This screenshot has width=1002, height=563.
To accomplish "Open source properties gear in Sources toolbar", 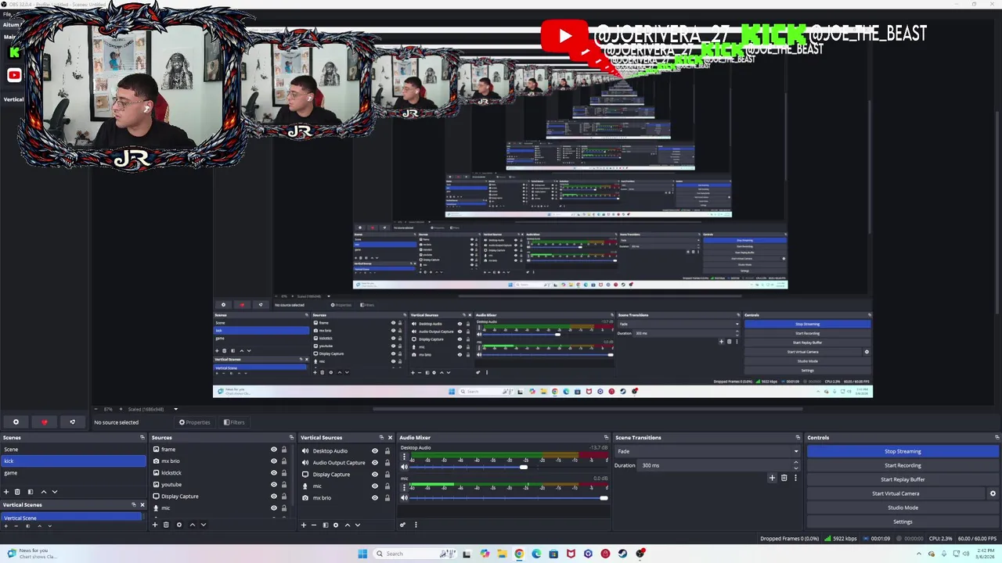I will click(x=179, y=525).
